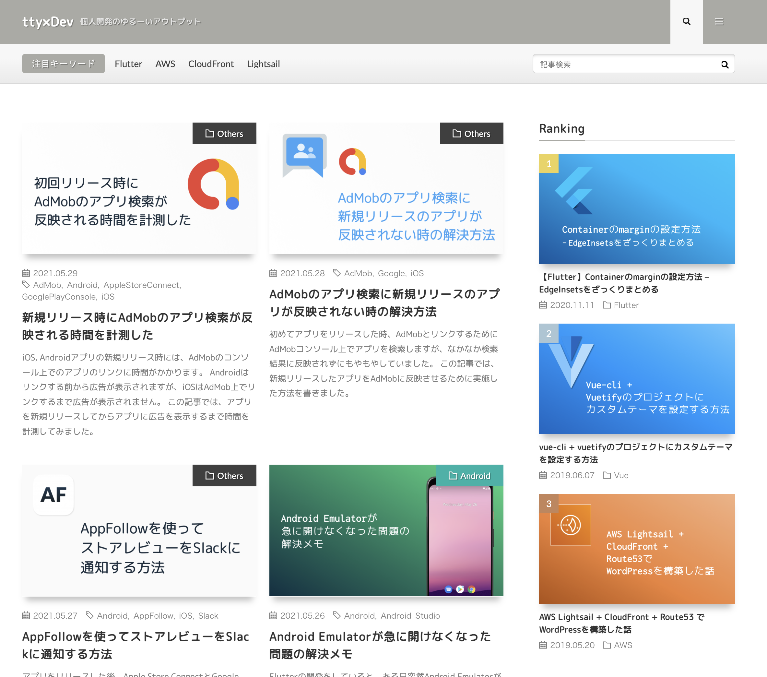767x677 pixels.
Task: Open thumbnail 初回リリース時にAdMobのアプリ検索
Action: tap(139, 188)
